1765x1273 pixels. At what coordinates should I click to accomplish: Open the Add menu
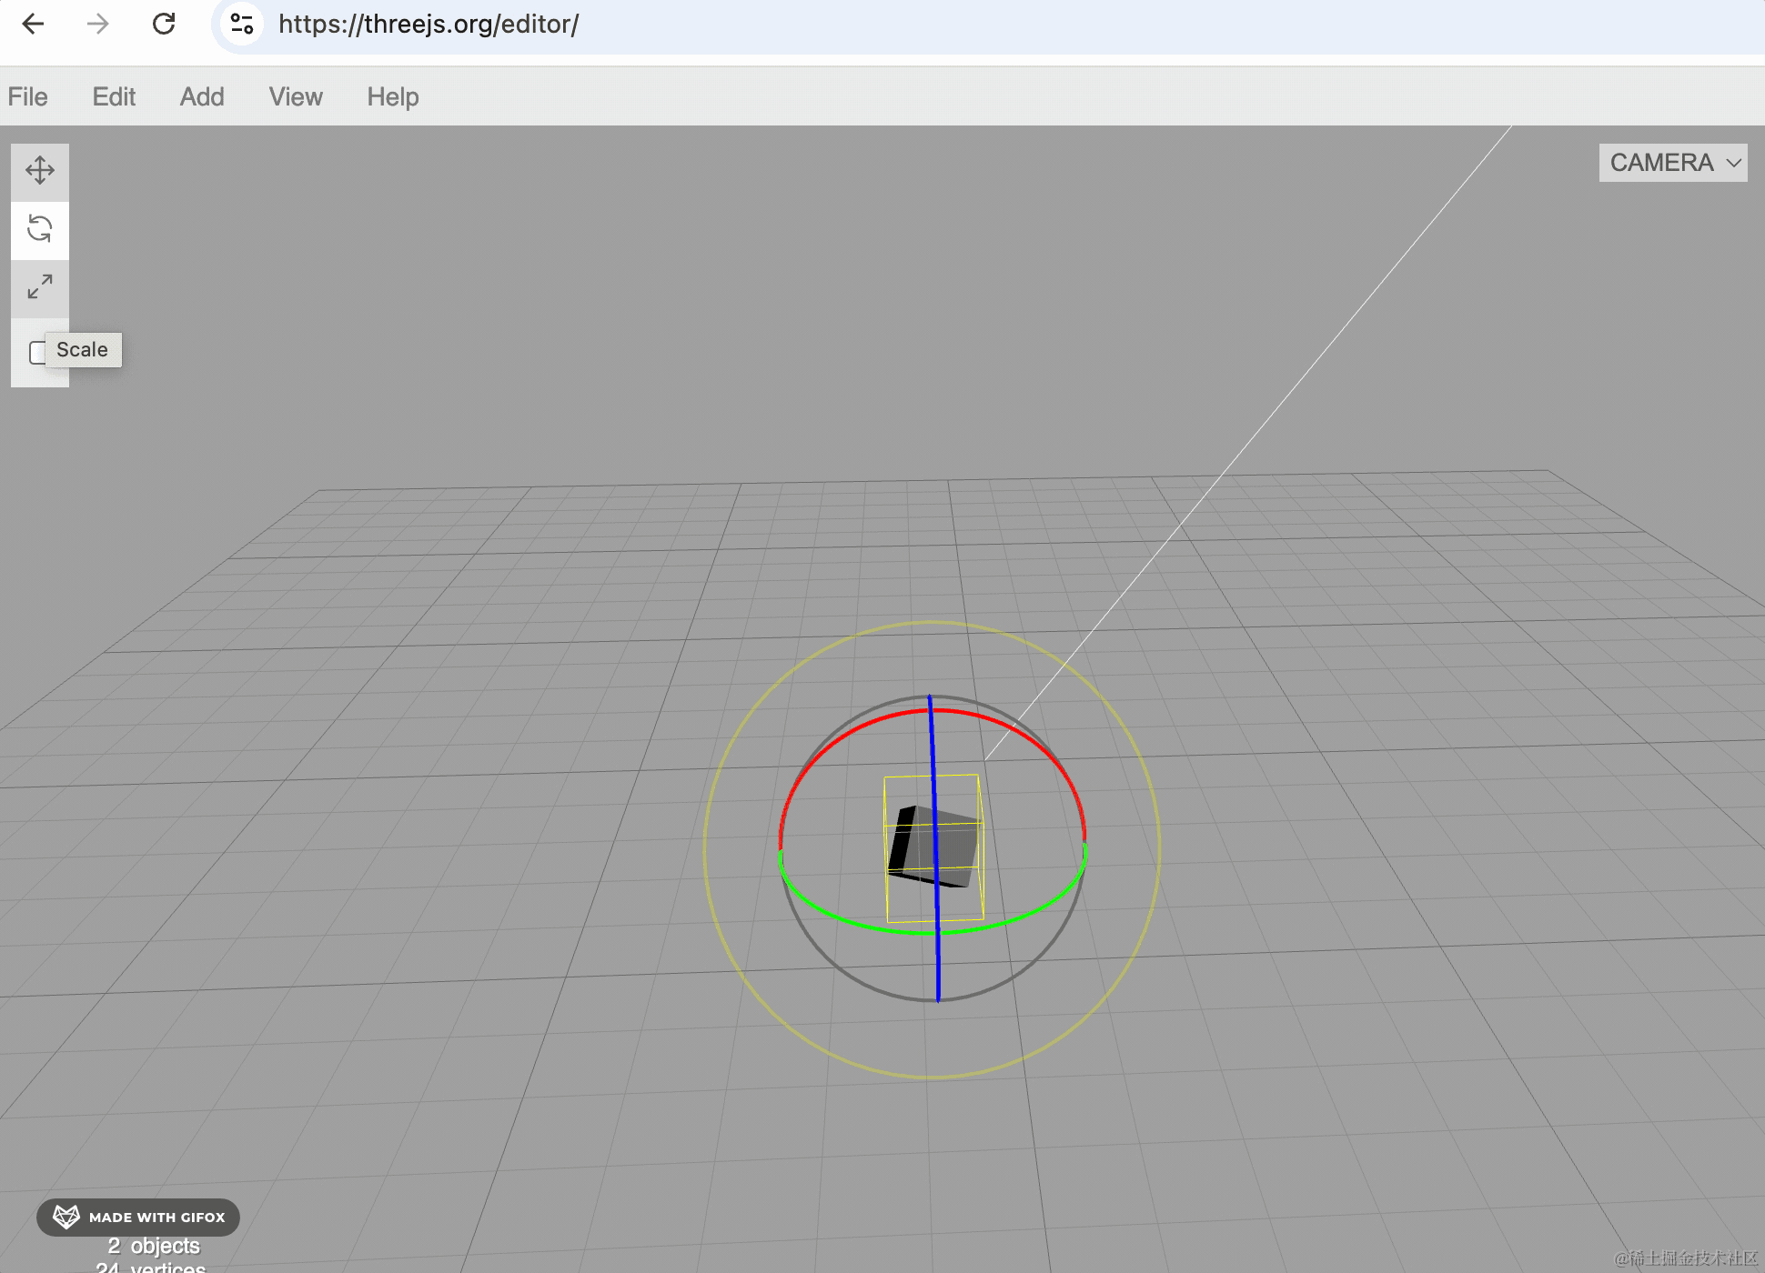point(202,96)
